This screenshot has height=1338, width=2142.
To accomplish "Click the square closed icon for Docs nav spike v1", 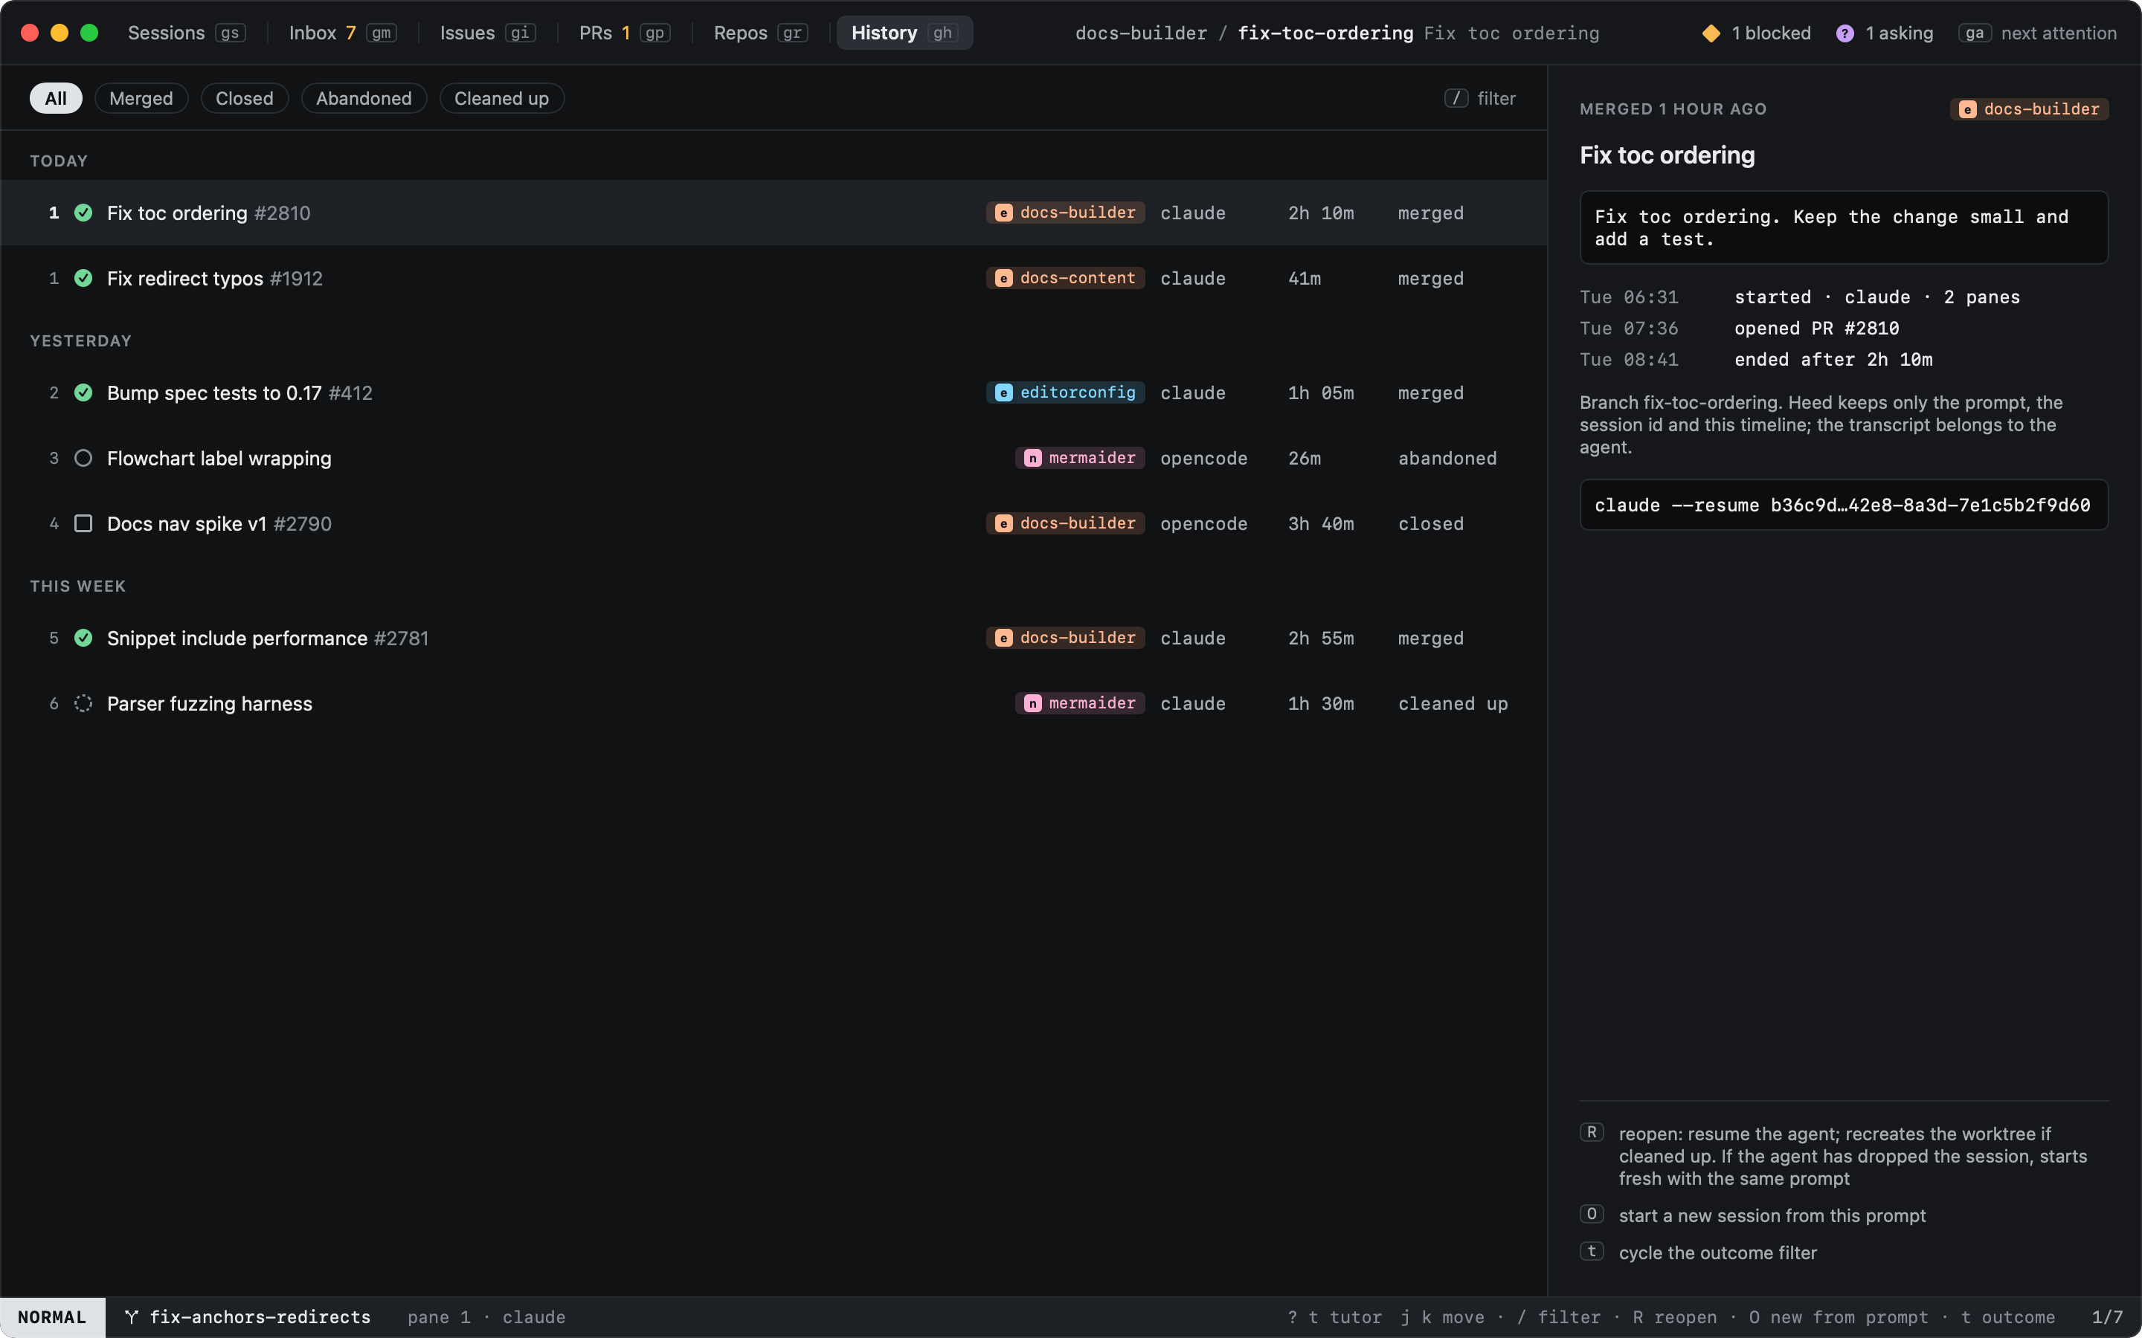I will pos(83,523).
